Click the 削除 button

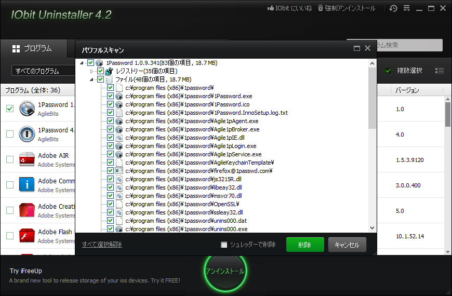(305, 245)
